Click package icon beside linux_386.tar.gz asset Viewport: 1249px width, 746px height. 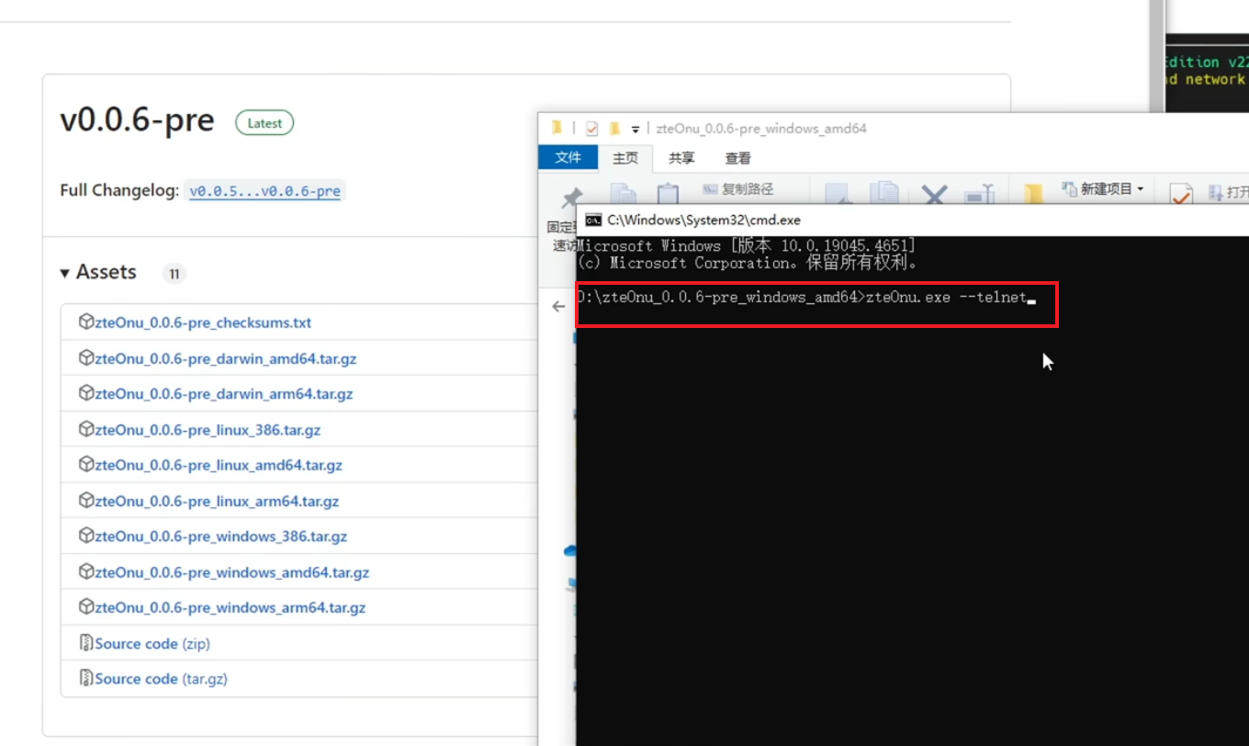click(x=86, y=429)
